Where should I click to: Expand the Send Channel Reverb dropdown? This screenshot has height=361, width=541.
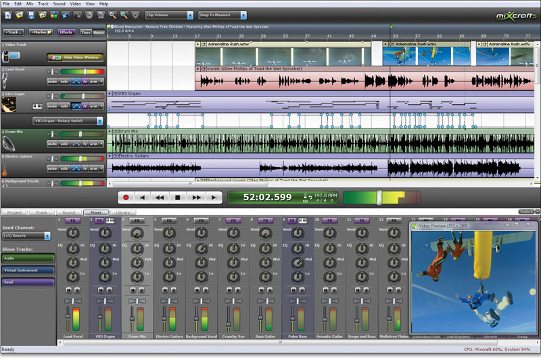coord(26,236)
